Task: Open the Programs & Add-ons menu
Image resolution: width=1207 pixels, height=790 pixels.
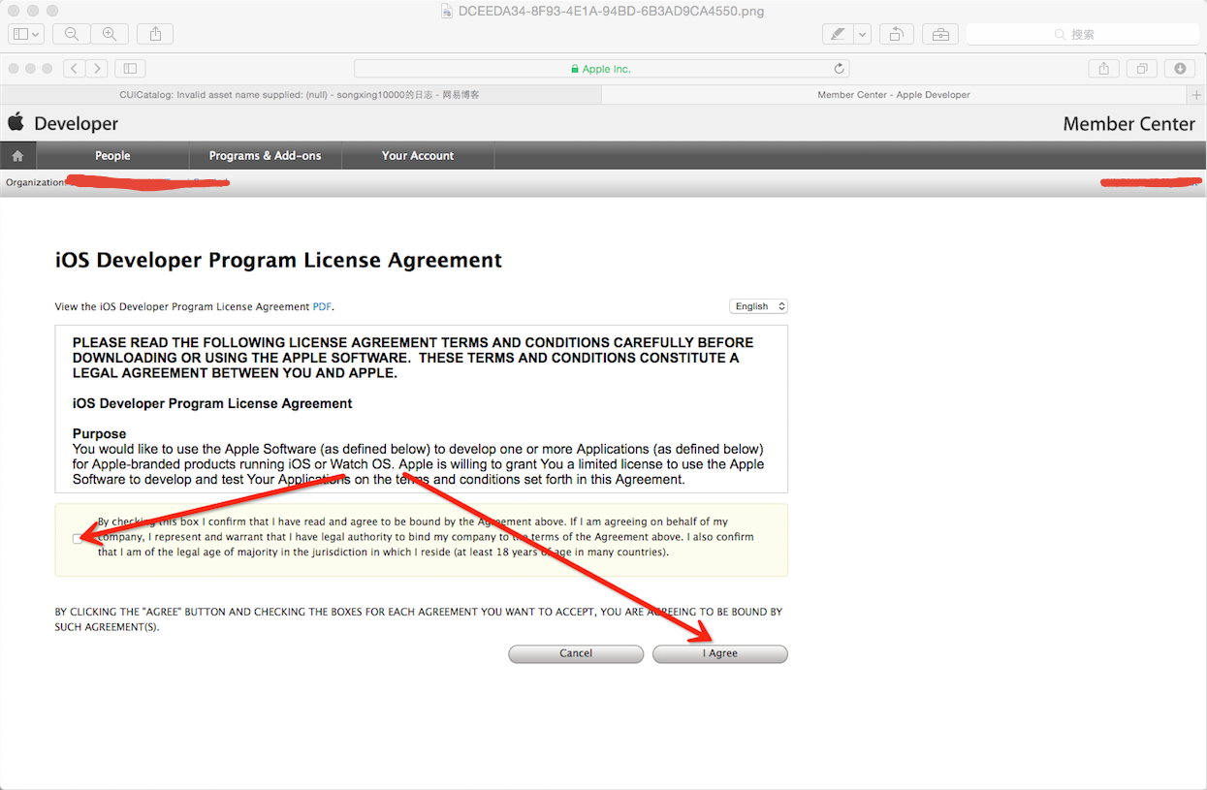Action: pyautogui.click(x=265, y=156)
